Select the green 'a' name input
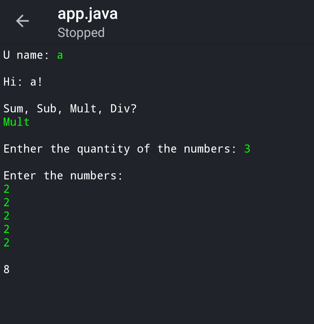314x324 pixels. [60, 56]
